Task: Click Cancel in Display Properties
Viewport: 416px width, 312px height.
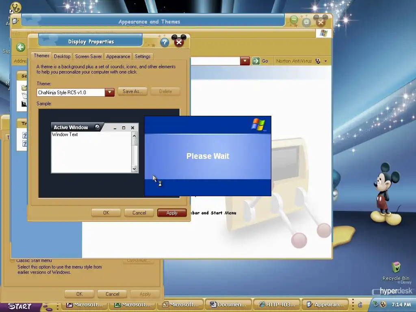Action: tap(139, 213)
